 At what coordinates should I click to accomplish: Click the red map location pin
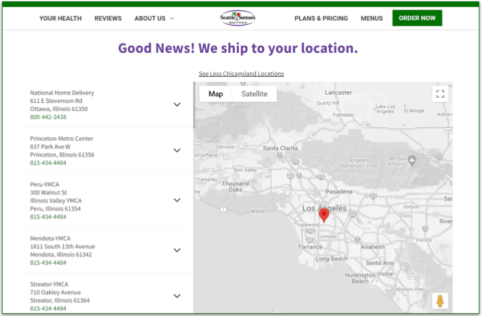[x=324, y=215]
